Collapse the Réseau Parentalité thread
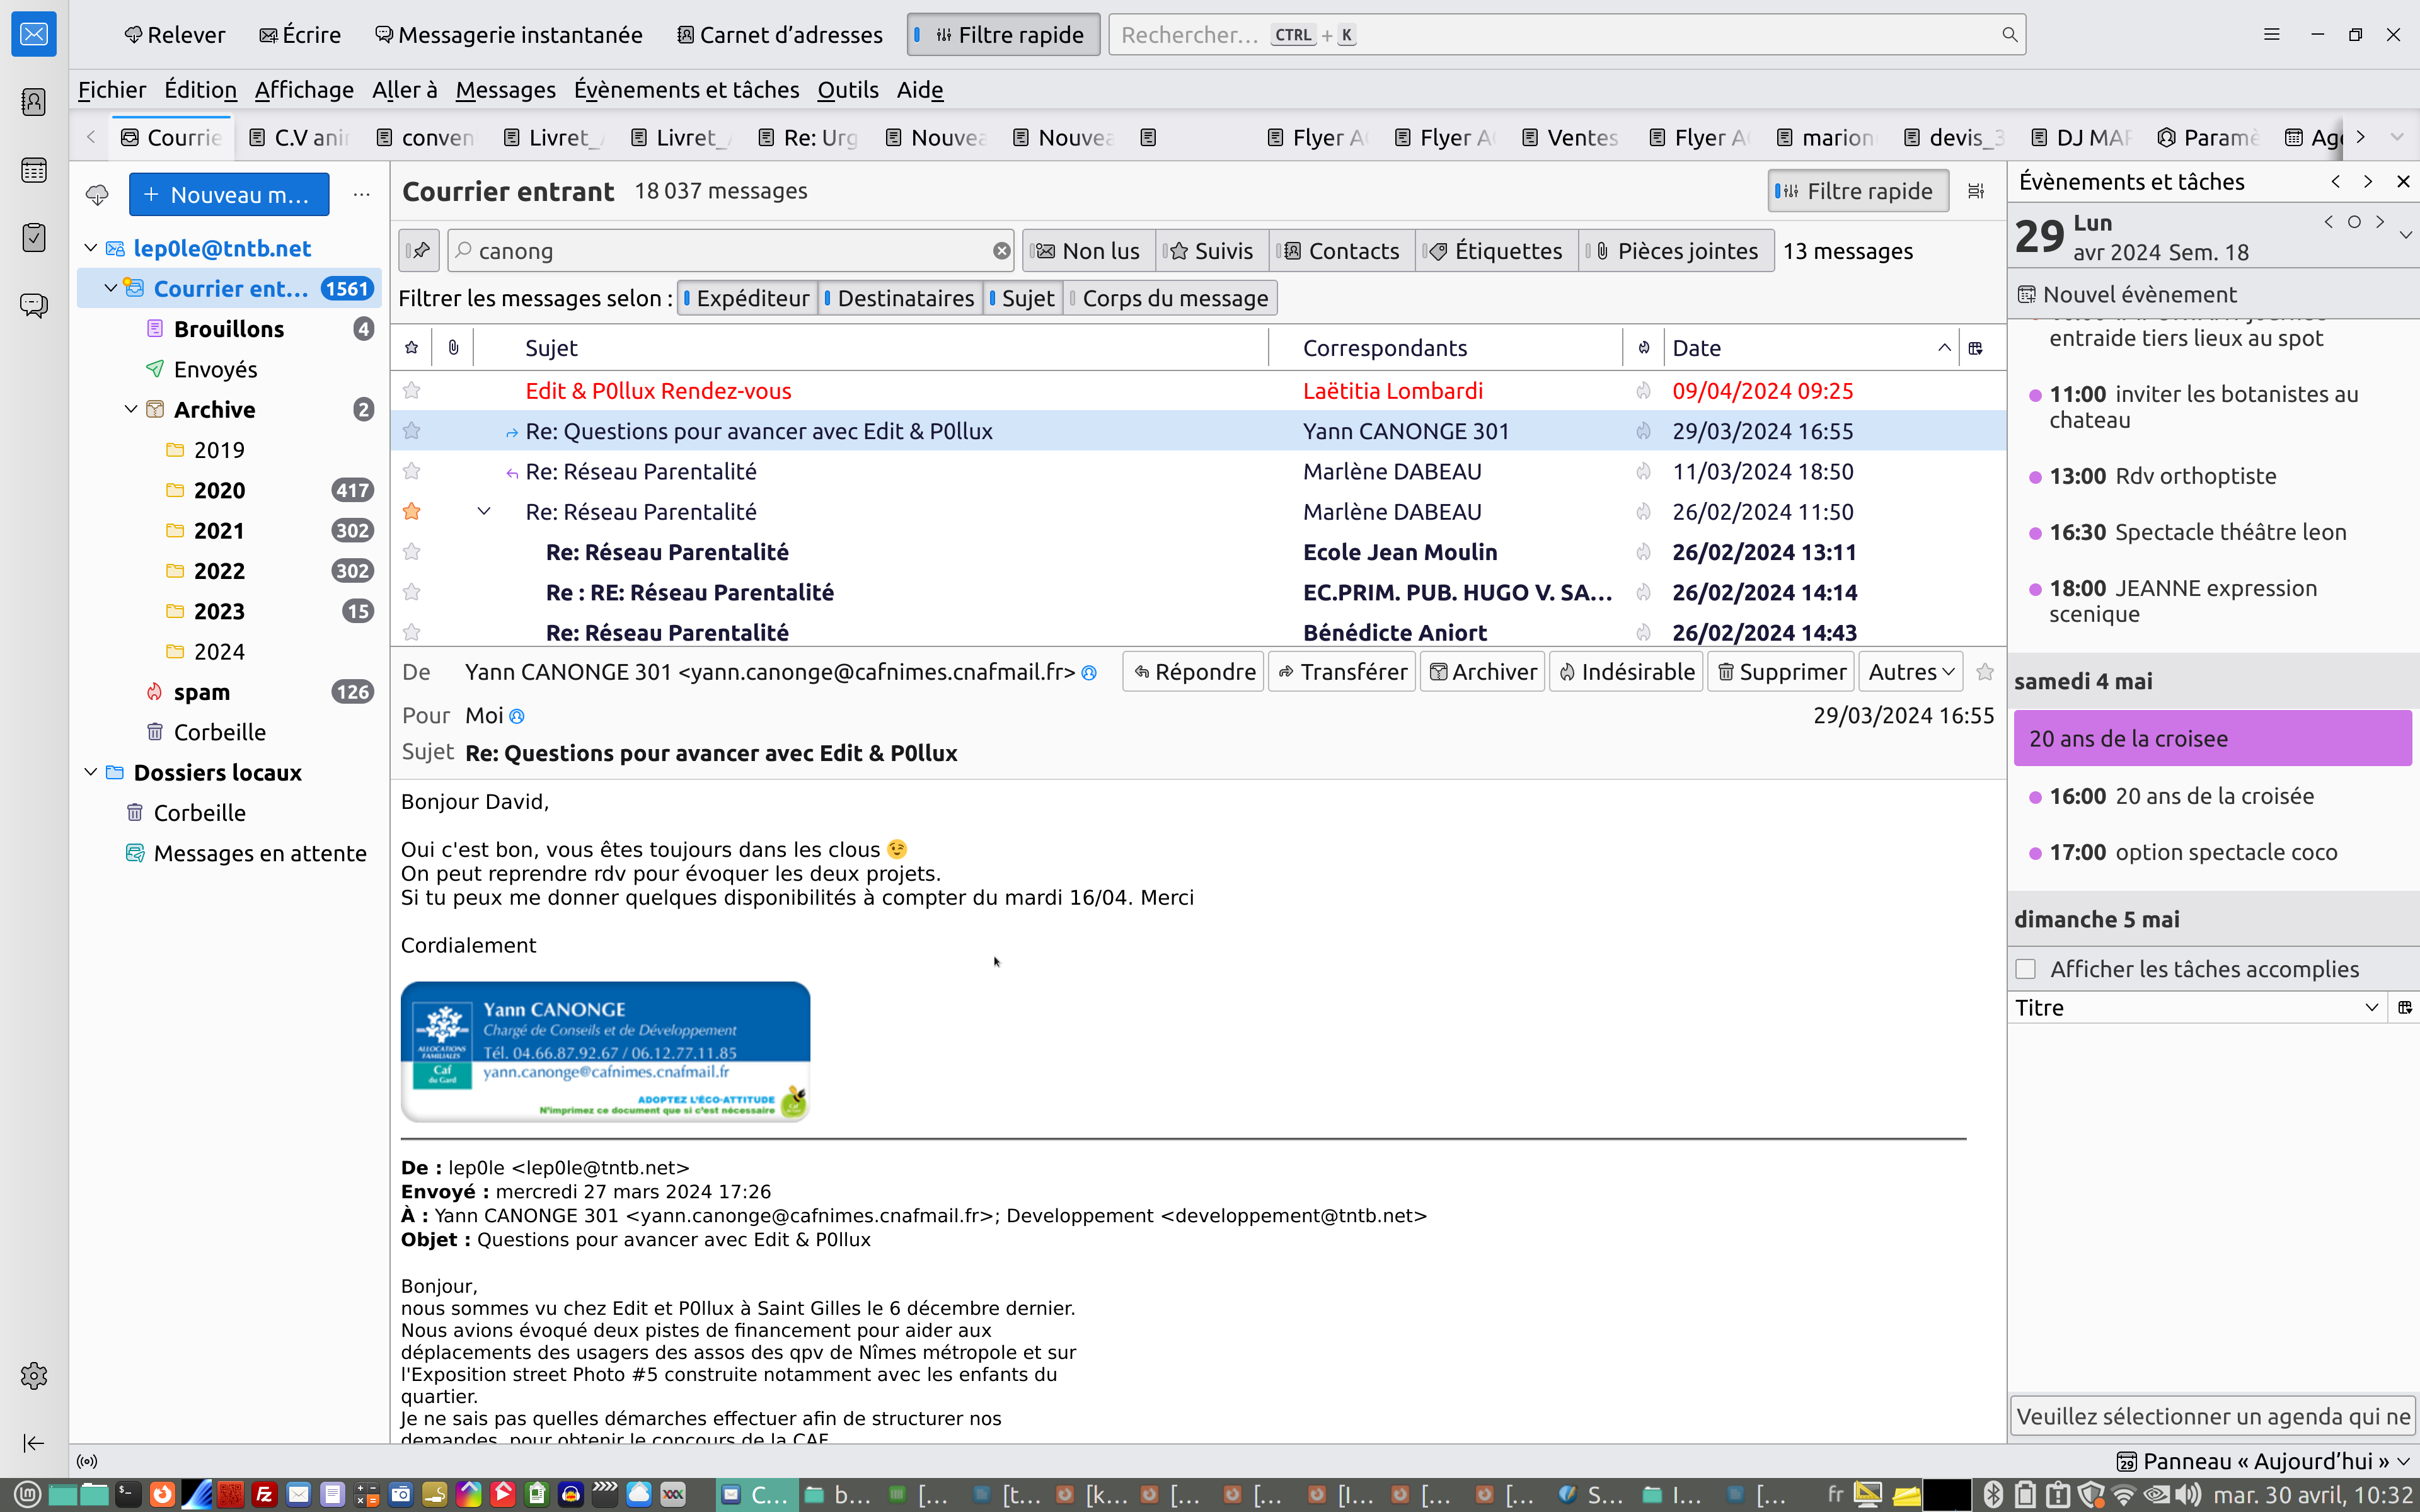The width and height of the screenshot is (2420, 1512). pyautogui.click(x=484, y=512)
